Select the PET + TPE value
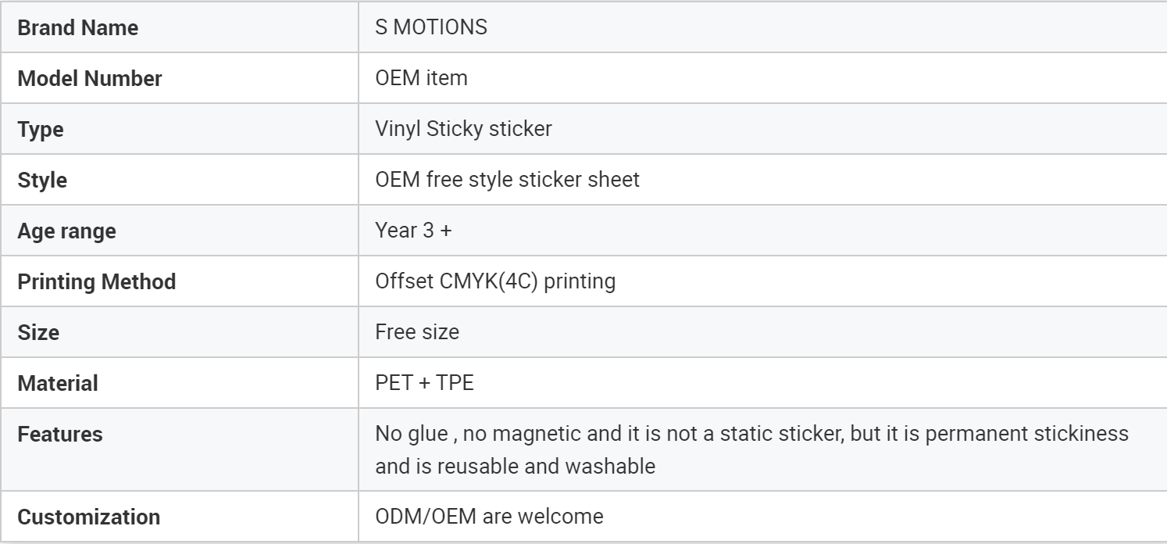 (424, 384)
